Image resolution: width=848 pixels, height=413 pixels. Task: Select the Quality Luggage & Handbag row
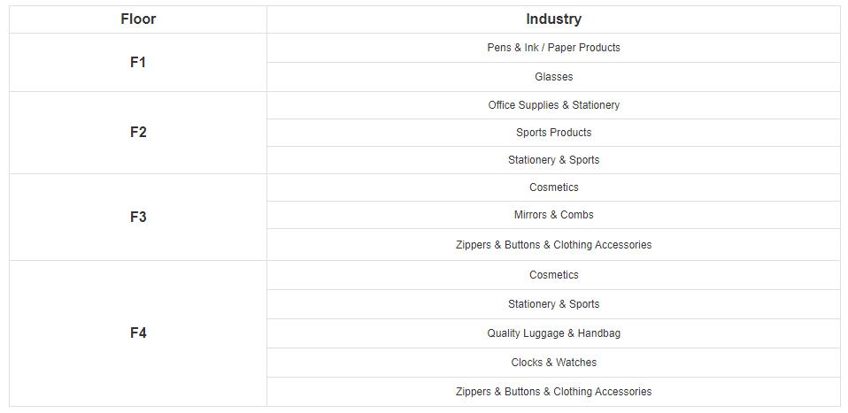click(553, 333)
